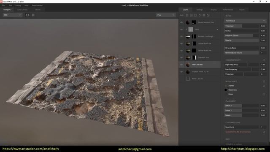Image resolution: width=270 pixels, height=152 pixels.
Task: Click the Painted Line Rough layer mask thumbnail
Action: coord(194,36)
